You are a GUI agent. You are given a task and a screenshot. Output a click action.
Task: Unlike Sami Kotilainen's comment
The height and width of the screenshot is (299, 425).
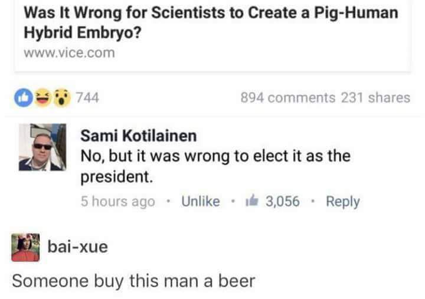[200, 202]
